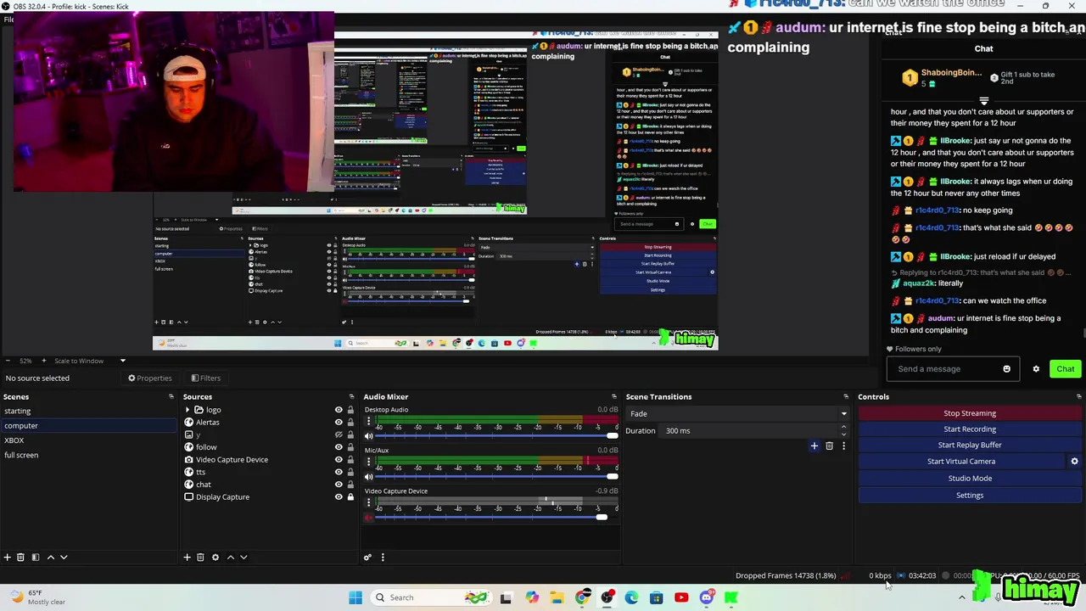Viewport: 1086px width, 611px height.
Task: Click Start Recording
Action: pos(970,429)
